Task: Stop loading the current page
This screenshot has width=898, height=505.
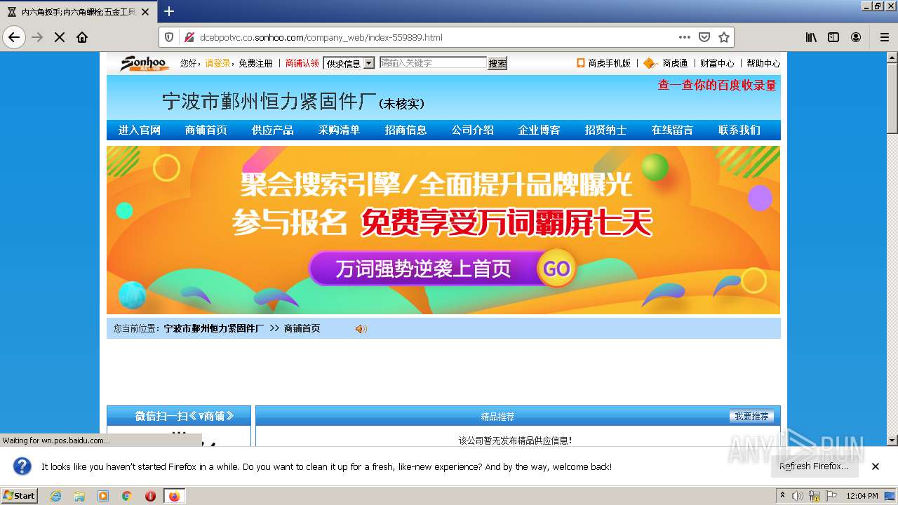Action: (60, 37)
